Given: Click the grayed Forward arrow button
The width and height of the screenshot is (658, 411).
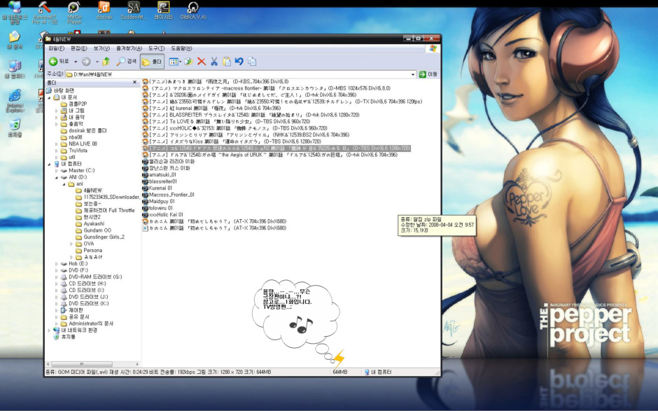Looking at the screenshot, I should pos(86,62).
